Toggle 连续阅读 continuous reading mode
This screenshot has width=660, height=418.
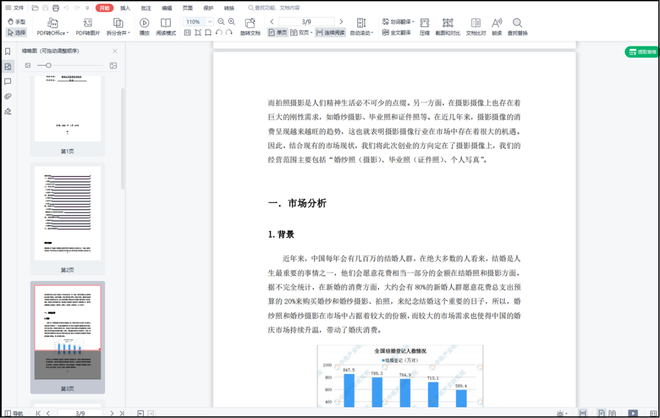(x=330, y=32)
